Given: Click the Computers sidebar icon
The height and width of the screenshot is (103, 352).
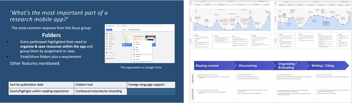Looking at the screenshot, I should (x=107, y=36).
